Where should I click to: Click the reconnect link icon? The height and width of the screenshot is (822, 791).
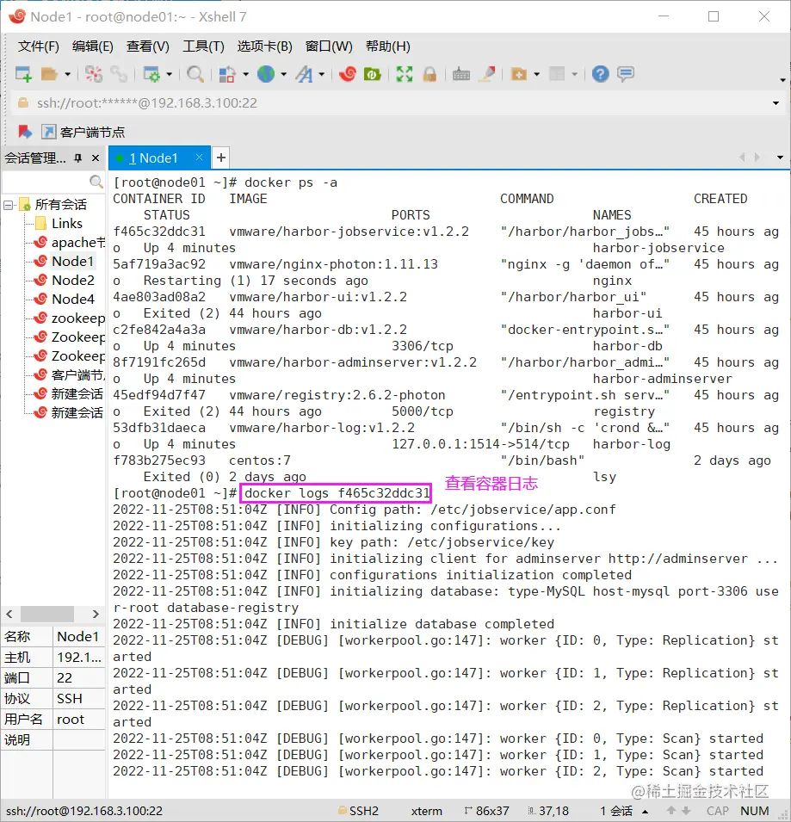pos(119,74)
